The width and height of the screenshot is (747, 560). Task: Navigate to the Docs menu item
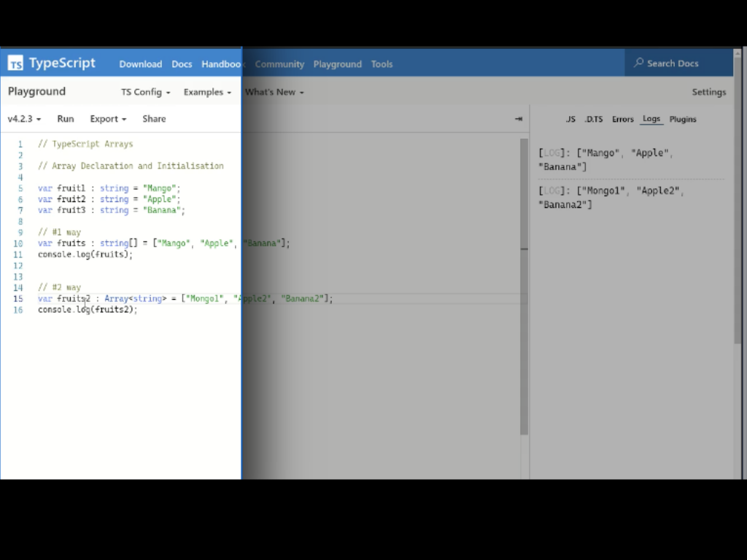click(x=182, y=63)
